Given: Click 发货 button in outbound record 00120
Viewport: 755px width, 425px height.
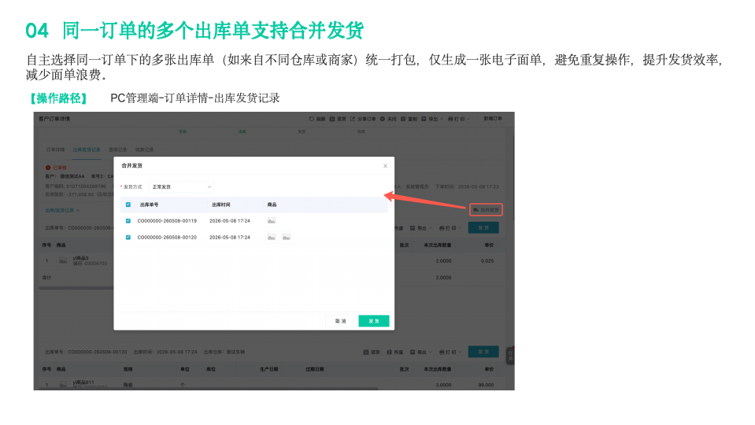Looking at the screenshot, I should pos(483,352).
